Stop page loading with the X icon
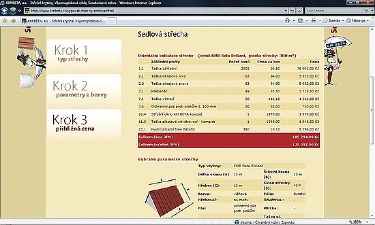The width and height of the screenshot is (375, 225). point(299,11)
